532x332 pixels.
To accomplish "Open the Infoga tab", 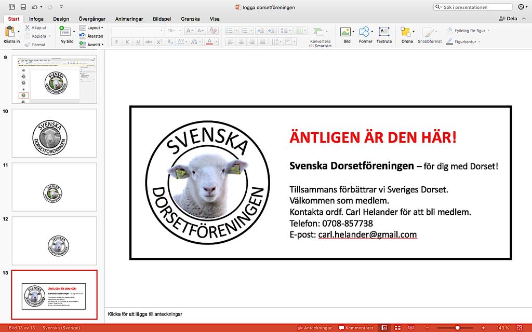I will click(36, 19).
